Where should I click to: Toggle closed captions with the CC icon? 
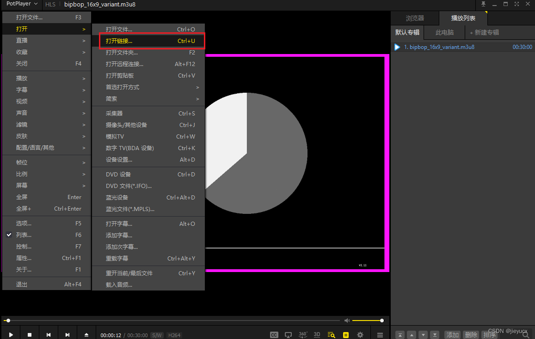tap(274, 335)
